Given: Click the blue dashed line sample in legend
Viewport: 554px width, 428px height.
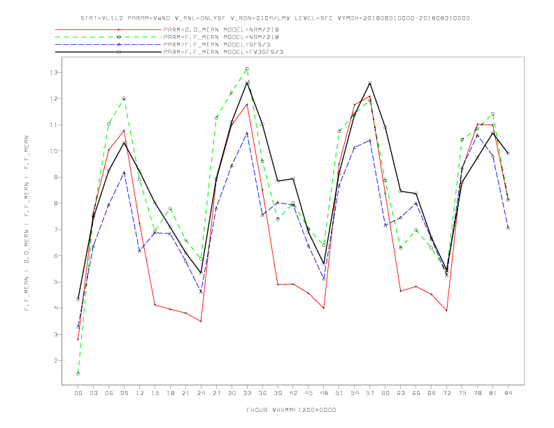Looking at the screenshot, I should [108, 45].
